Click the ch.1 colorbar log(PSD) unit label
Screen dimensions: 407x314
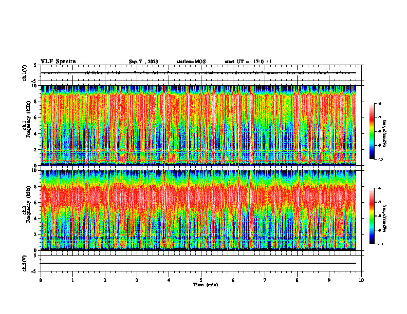click(x=385, y=134)
